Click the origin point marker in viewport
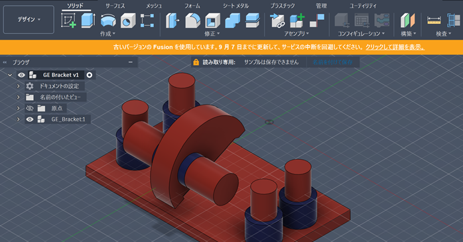Screen dimensions: 463x242 click(269, 122)
